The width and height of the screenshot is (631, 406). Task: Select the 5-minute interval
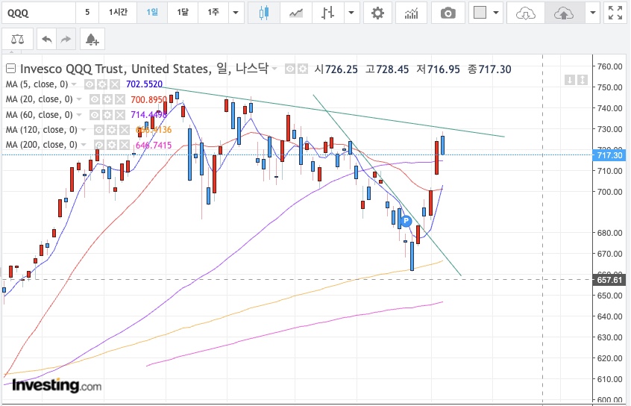point(87,13)
